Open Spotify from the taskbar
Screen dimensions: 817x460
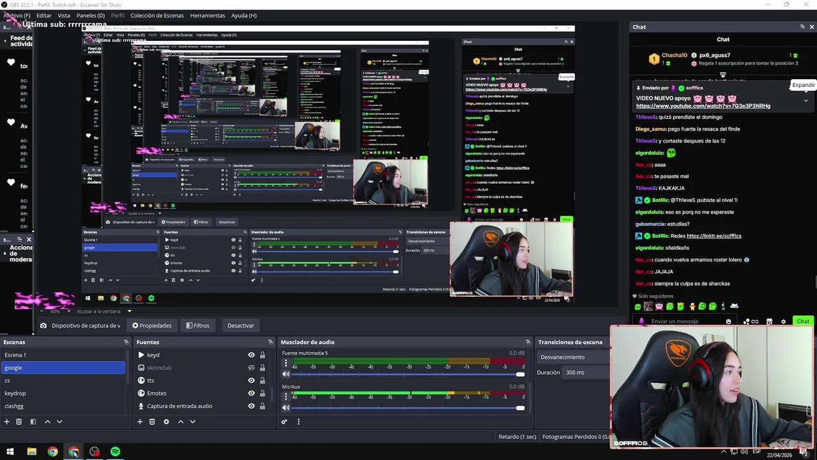(115, 452)
